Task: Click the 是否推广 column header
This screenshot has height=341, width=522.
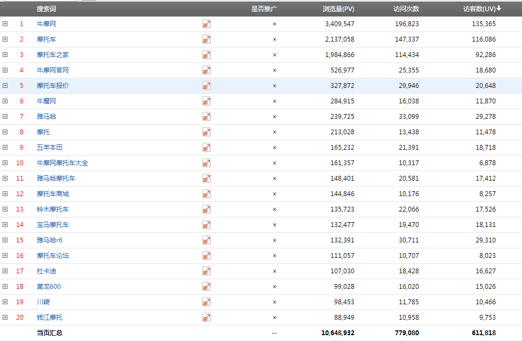Action: pyautogui.click(x=264, y=9)
